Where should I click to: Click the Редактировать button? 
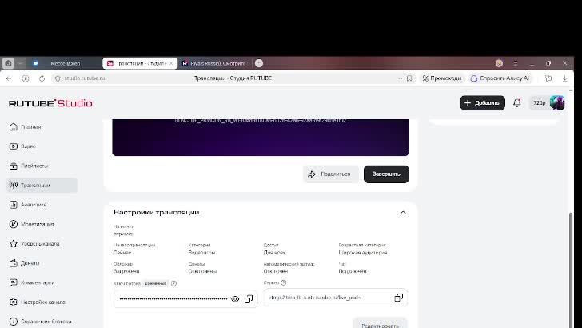(380, 324)
